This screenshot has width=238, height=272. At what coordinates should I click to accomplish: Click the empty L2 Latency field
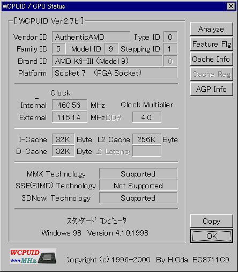147,151
